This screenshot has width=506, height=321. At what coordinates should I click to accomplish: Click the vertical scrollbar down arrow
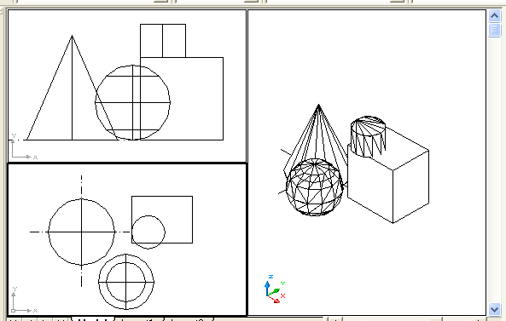(494, 309)
